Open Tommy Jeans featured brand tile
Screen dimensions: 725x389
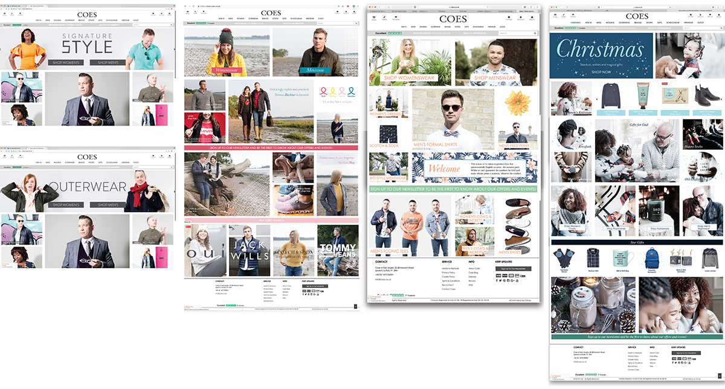click(337, 250)
